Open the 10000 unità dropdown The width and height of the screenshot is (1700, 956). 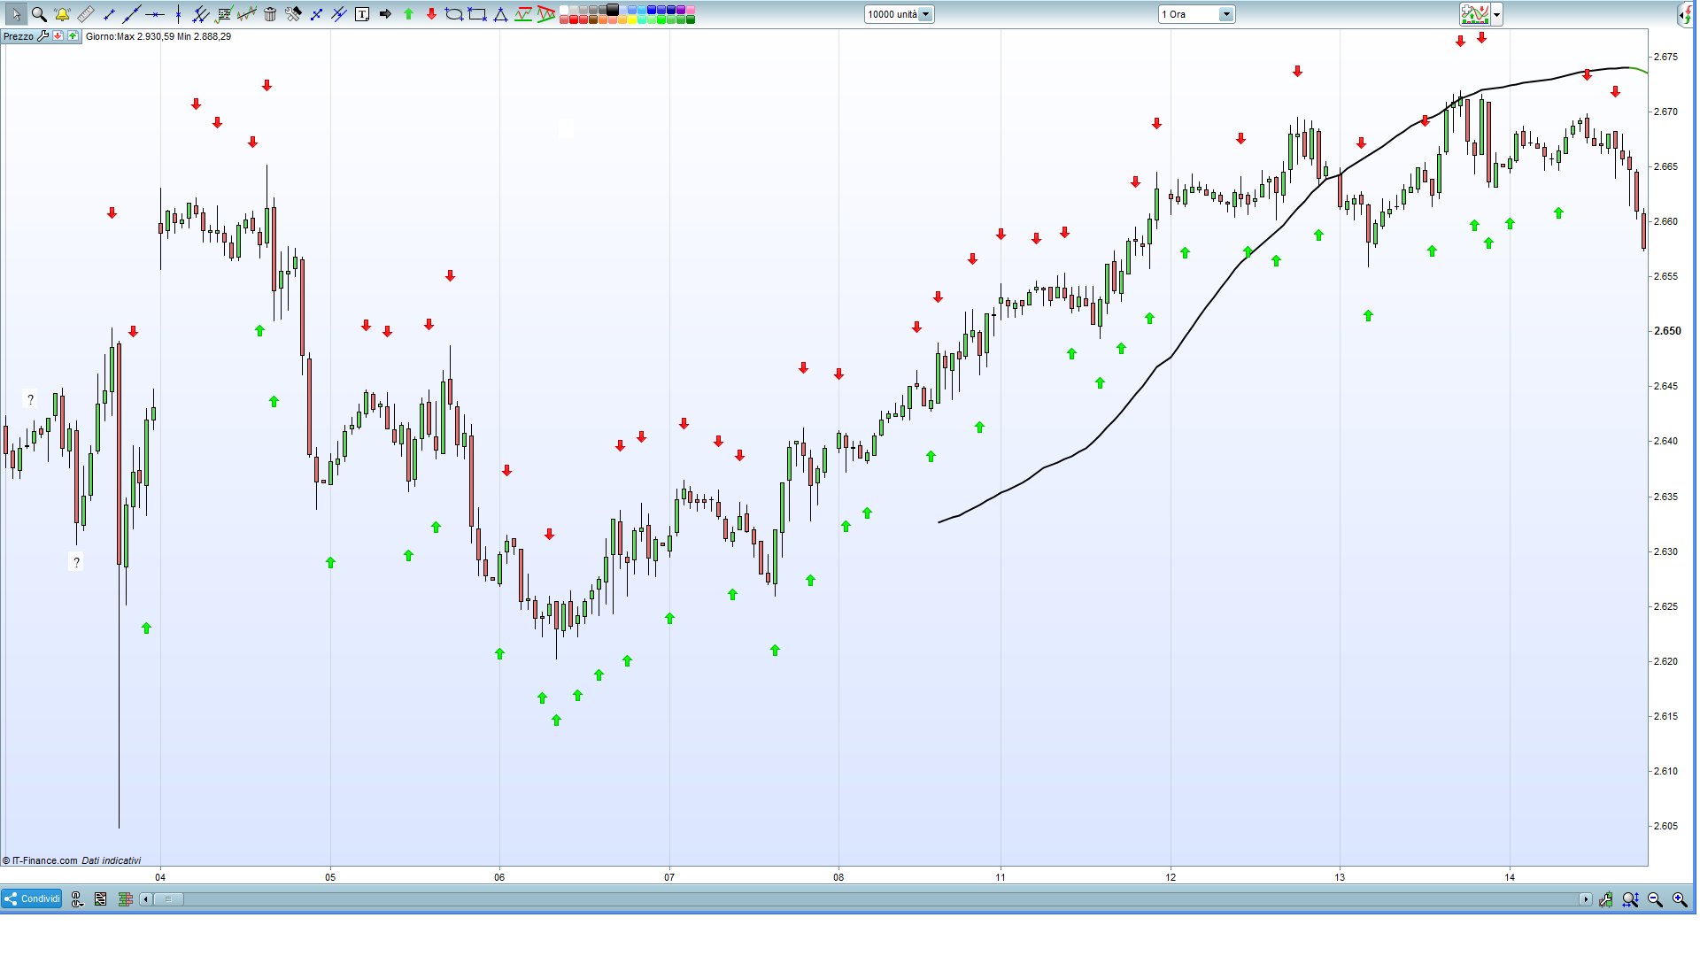[925, 14]
